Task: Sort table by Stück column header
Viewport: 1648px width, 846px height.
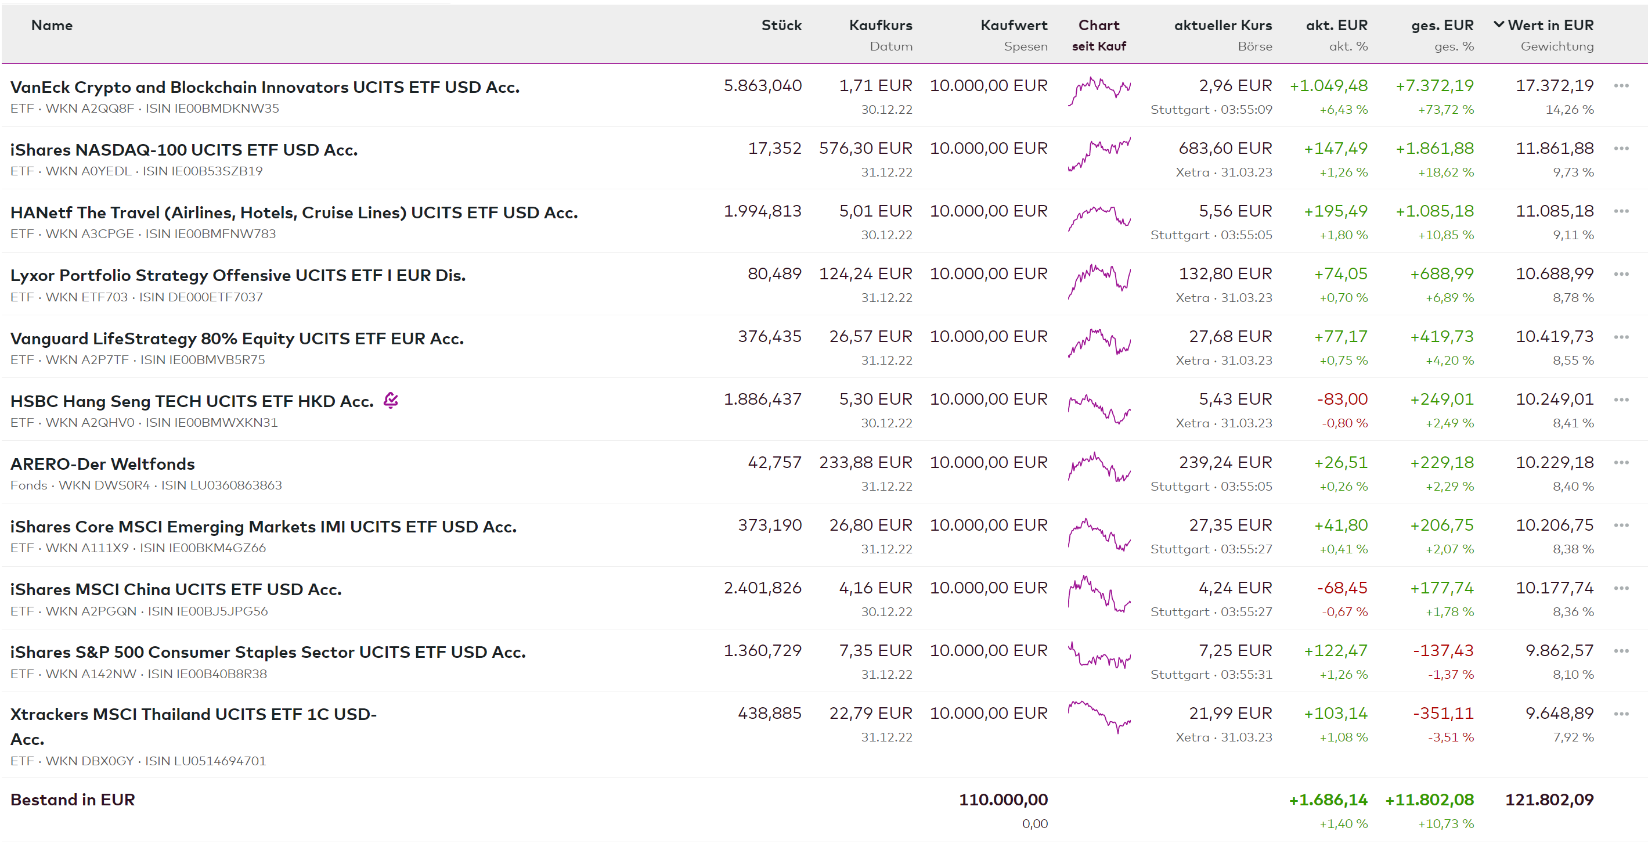Action: (781, 25)
